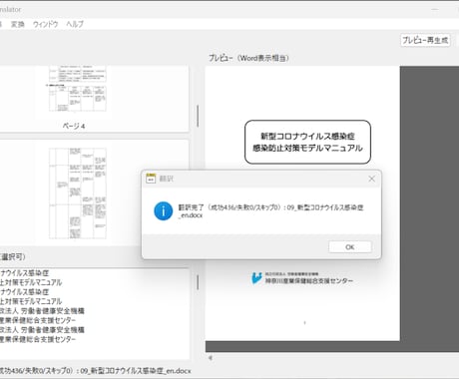Click the プレビュー再生成 button

425,40
